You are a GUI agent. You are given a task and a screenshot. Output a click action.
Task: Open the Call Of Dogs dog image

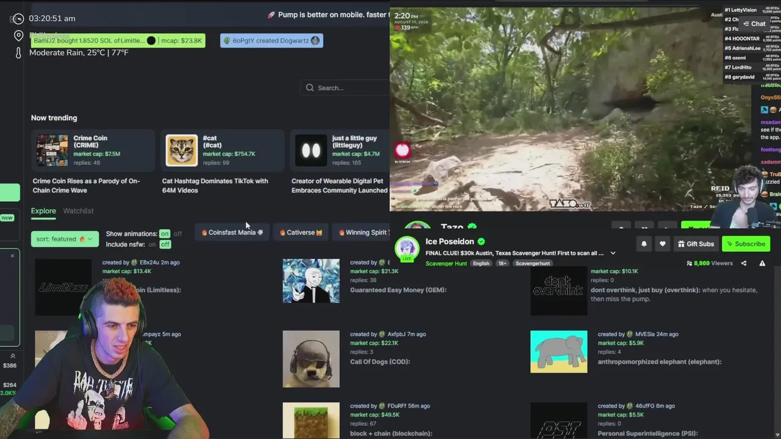[311, 359]
